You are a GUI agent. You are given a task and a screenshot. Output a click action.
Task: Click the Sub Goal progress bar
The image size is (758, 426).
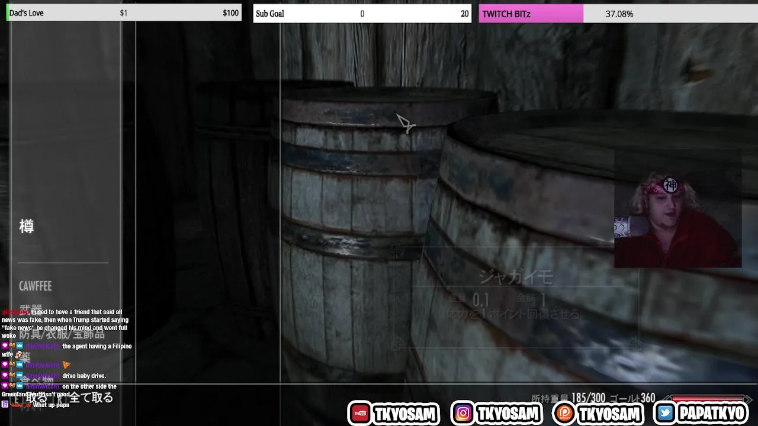362,14
